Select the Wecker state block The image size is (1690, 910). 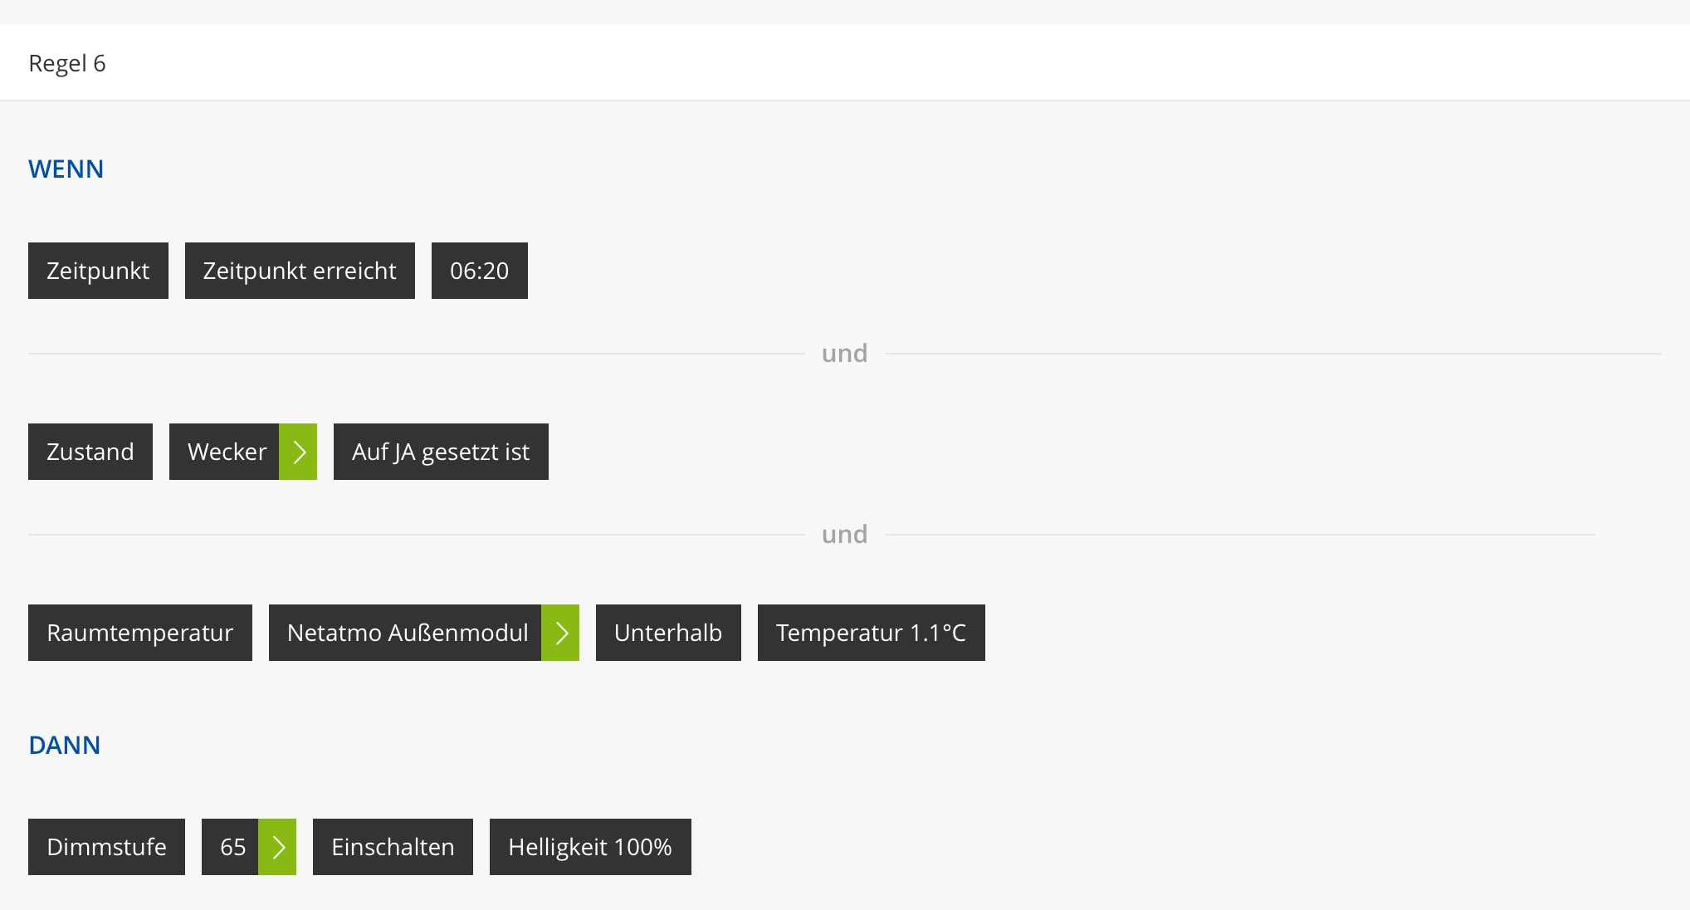pyautogui.click(x=225, y=452)
